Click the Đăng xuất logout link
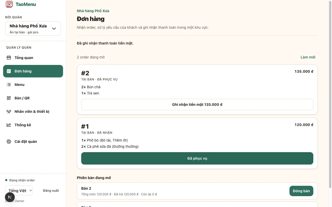Viewport: 332px width, 207px height. click(x=51, y=191)
